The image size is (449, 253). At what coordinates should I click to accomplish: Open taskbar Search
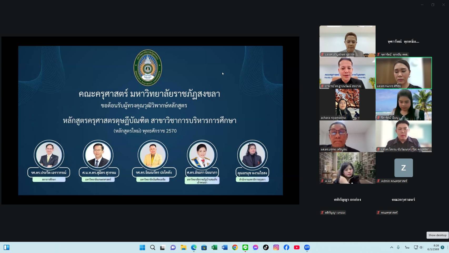153,247
